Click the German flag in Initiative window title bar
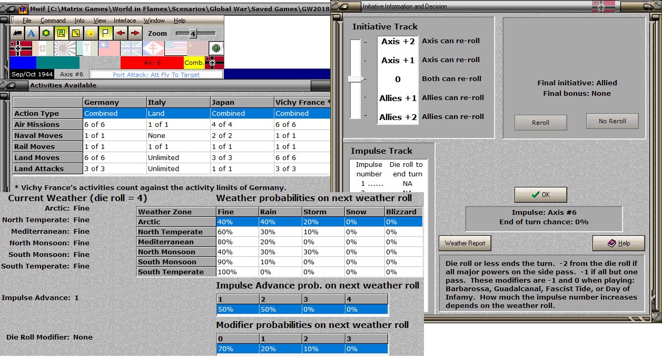Viewport: 662px width, 358px height. 602,6
